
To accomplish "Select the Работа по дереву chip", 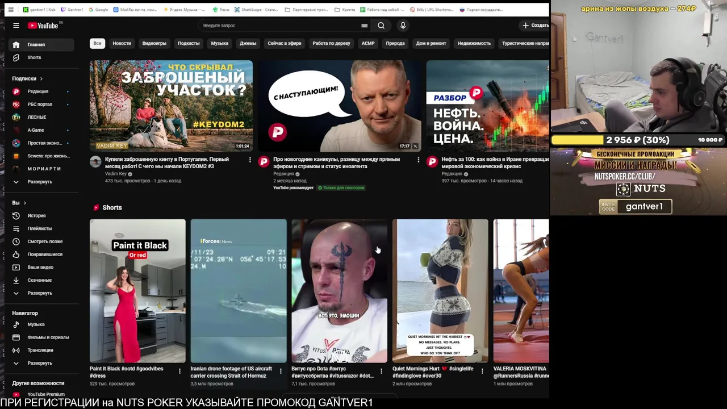I will point(331,43).
